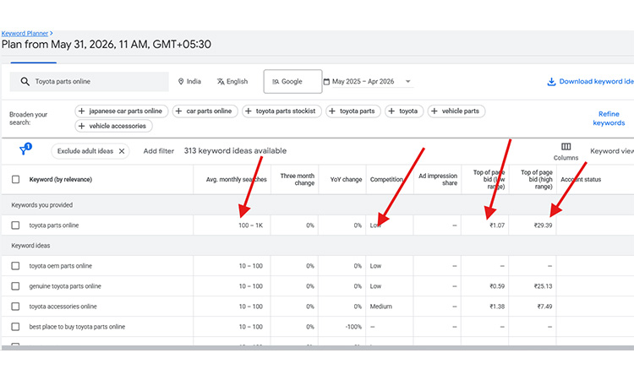Check 'toyota accessories online' checkbox

15,306
